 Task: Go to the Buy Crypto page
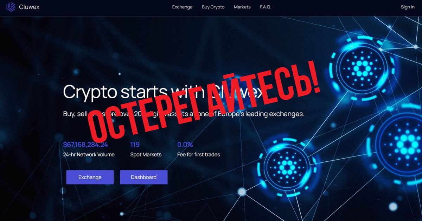point(213,7)
